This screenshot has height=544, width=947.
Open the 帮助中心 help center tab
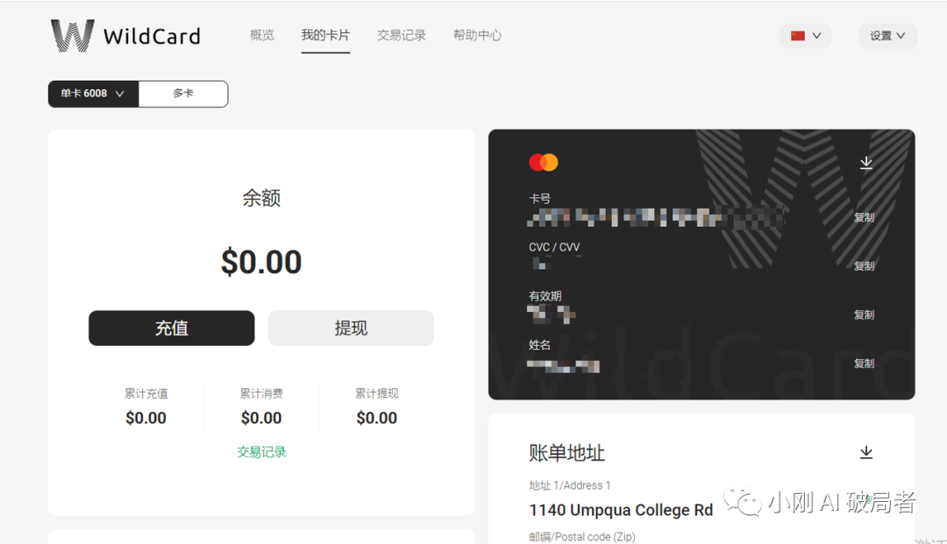click(477, 36)
